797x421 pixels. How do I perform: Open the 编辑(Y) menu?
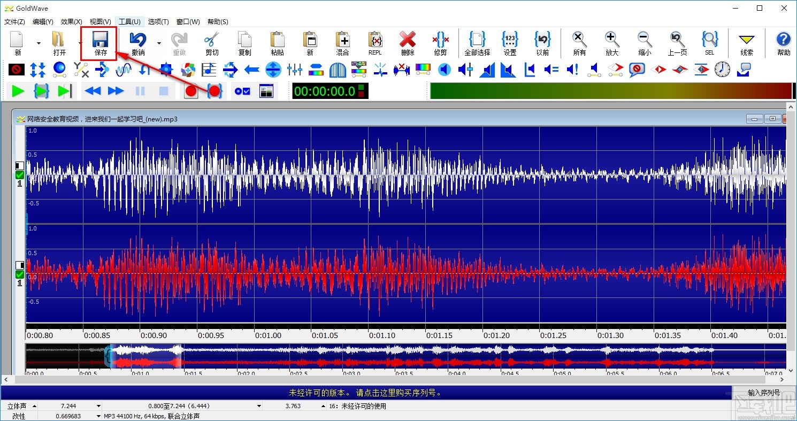(x=43, y=22)
